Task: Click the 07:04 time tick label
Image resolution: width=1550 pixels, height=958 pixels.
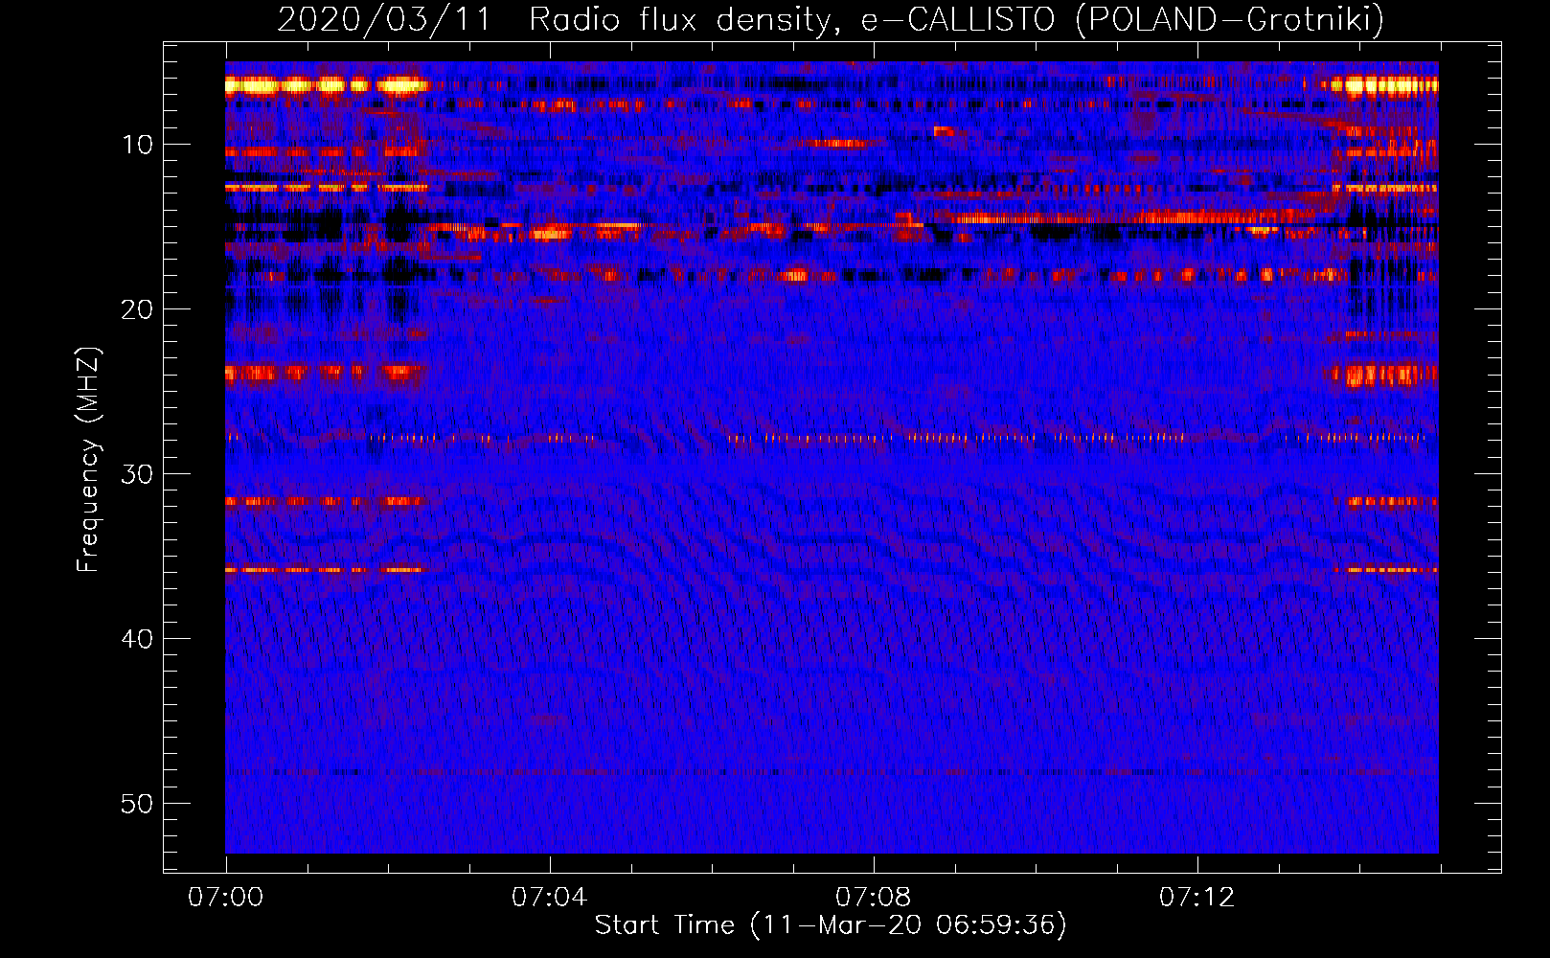Action: coord(549,898)
